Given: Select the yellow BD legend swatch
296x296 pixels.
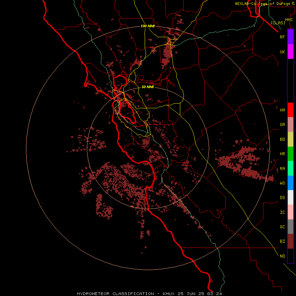Looking at the screenshot, I should click(x=290, y=139).
